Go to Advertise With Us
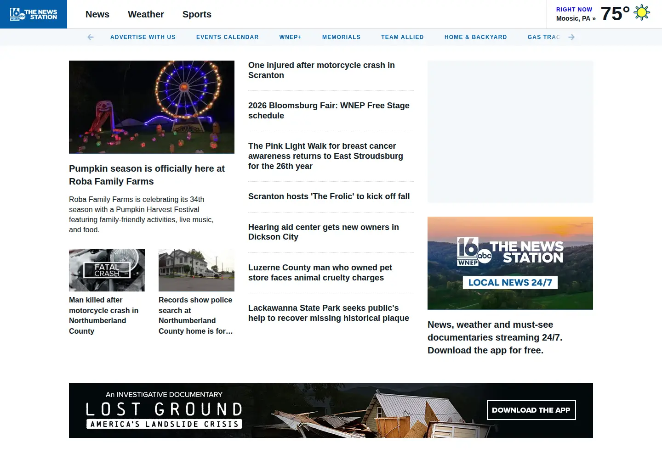Image resolution: width=662 pixels, height=459 pixels. click(143, 37)
